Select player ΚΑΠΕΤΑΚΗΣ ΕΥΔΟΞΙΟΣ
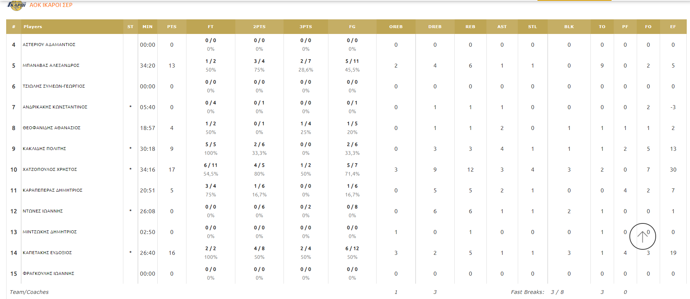 pos(47,253)
